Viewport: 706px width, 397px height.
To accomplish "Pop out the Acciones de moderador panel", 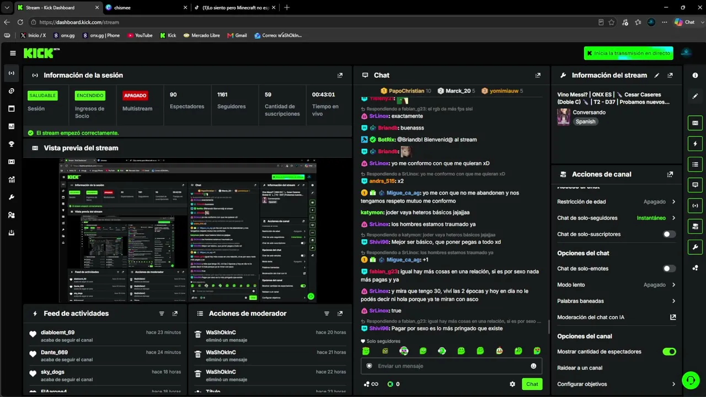I will pyautogui.click(x=340, y=314).
